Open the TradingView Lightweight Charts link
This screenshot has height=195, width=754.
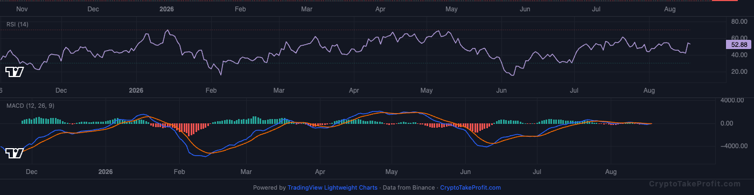point(332,187)
